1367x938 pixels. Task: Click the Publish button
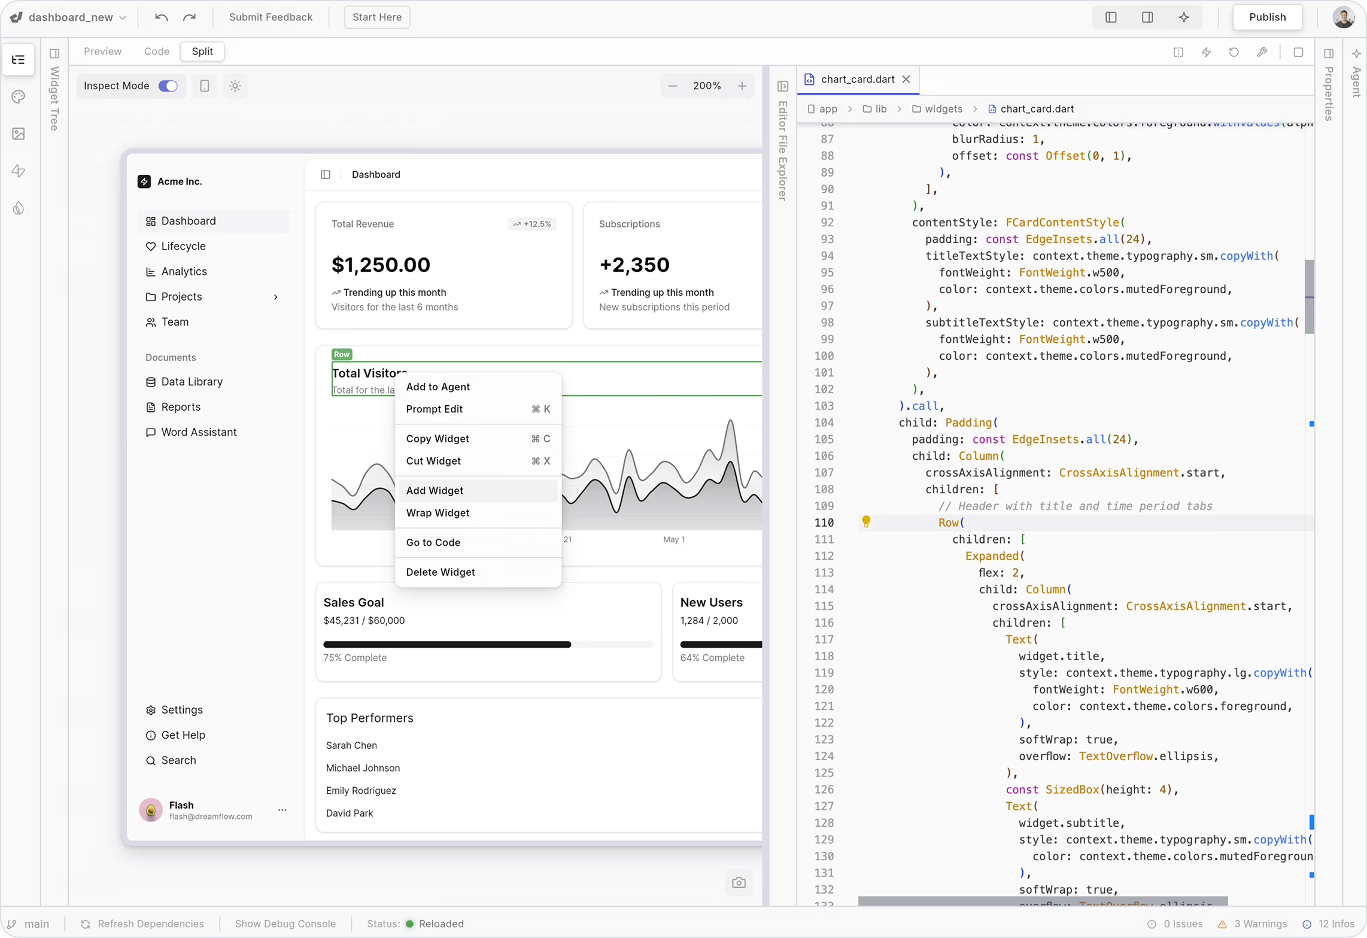1267,17
